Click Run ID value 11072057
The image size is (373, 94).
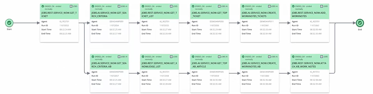click(114, 76)
